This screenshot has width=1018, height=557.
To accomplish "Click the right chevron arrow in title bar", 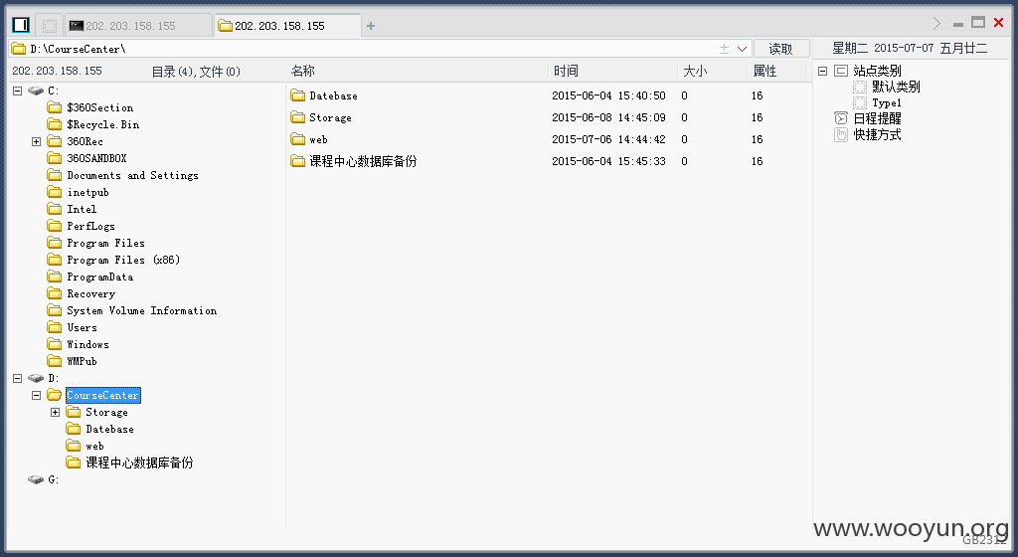I will point(936,23).
